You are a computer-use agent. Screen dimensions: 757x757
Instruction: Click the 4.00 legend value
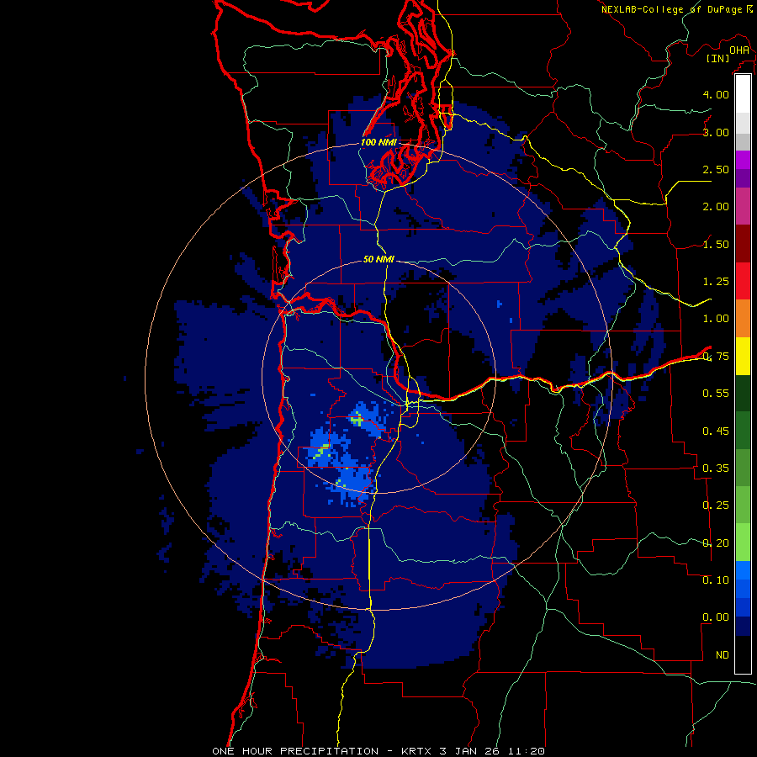coord(716,94)
